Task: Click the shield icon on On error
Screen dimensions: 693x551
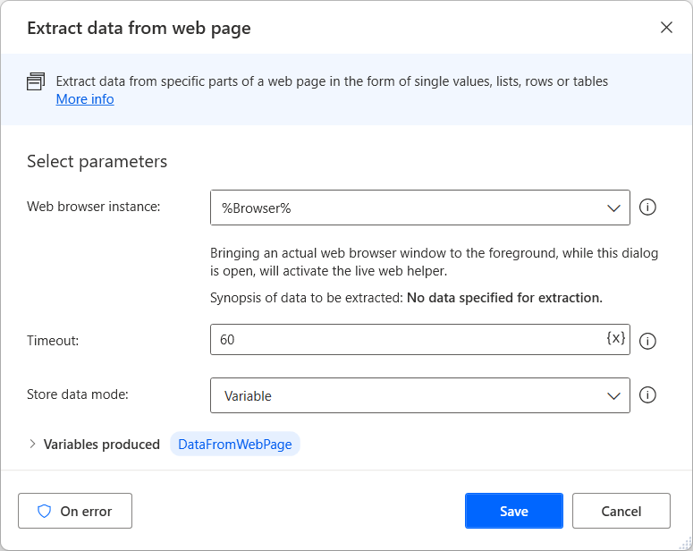Action: (x=44, y=512)
